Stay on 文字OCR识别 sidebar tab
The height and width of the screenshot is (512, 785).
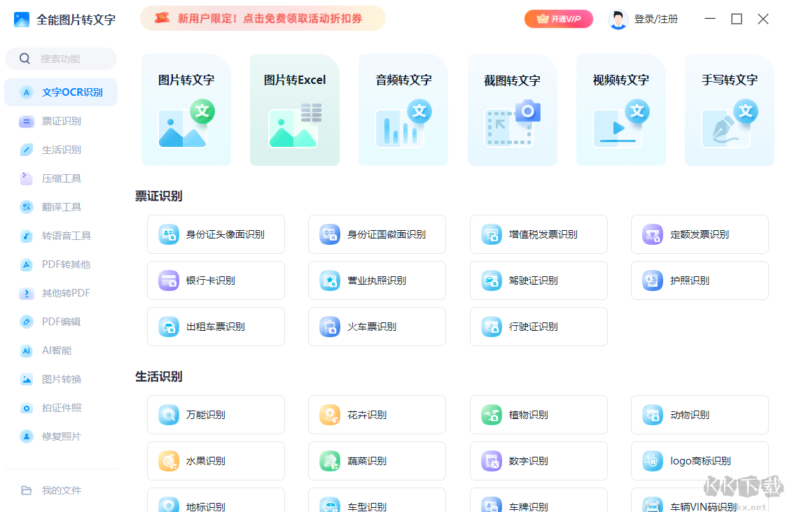[x=61, y=92]
